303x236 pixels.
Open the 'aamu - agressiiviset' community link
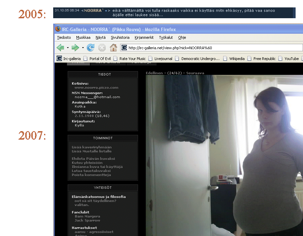click(94, 232)
